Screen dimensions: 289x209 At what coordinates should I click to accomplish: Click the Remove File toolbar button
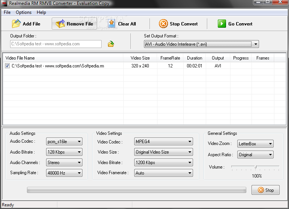pos(75,24)
